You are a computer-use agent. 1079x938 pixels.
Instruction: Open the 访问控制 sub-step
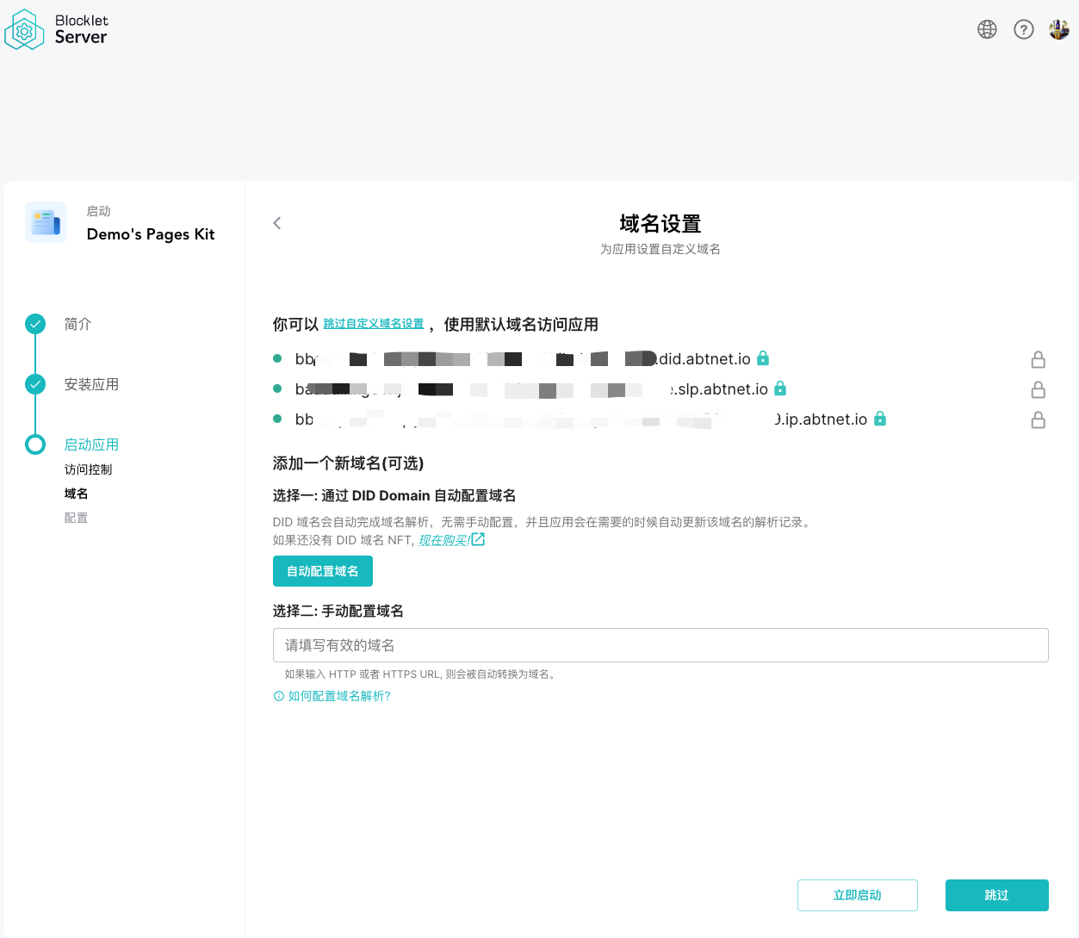pos(88,469)
